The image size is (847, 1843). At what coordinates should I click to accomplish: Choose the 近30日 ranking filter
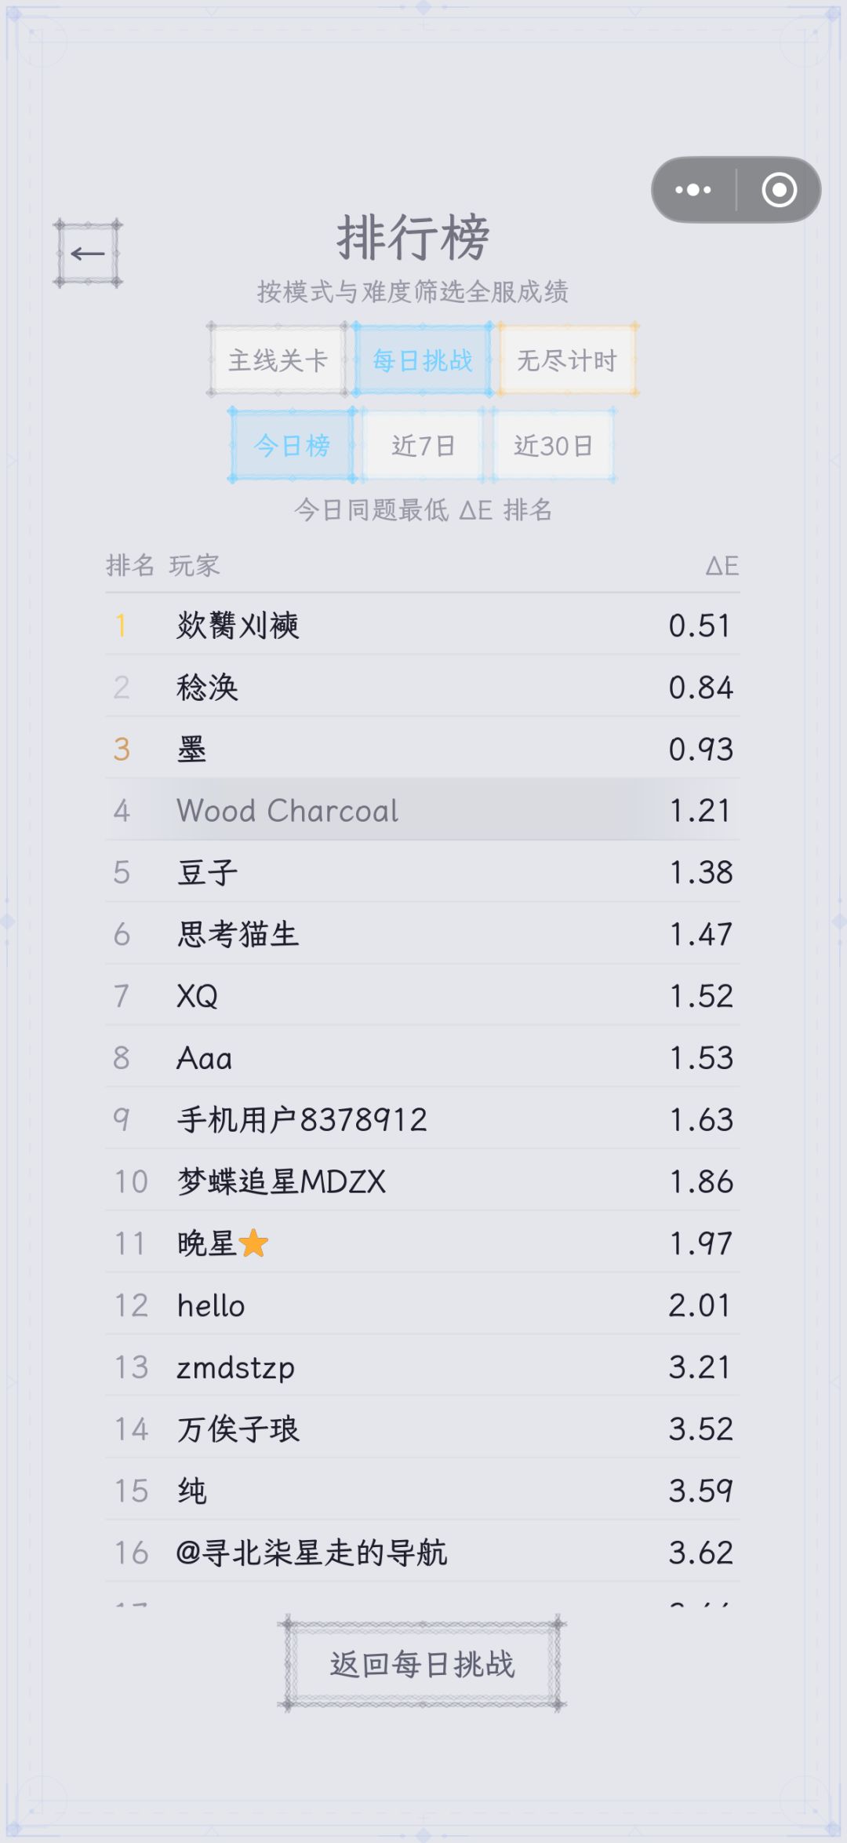click(553, 446)
